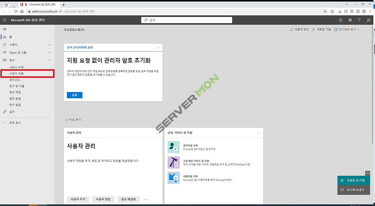Open the browser screenshot capture icon
375x206 pixels.
coord(352,11)
